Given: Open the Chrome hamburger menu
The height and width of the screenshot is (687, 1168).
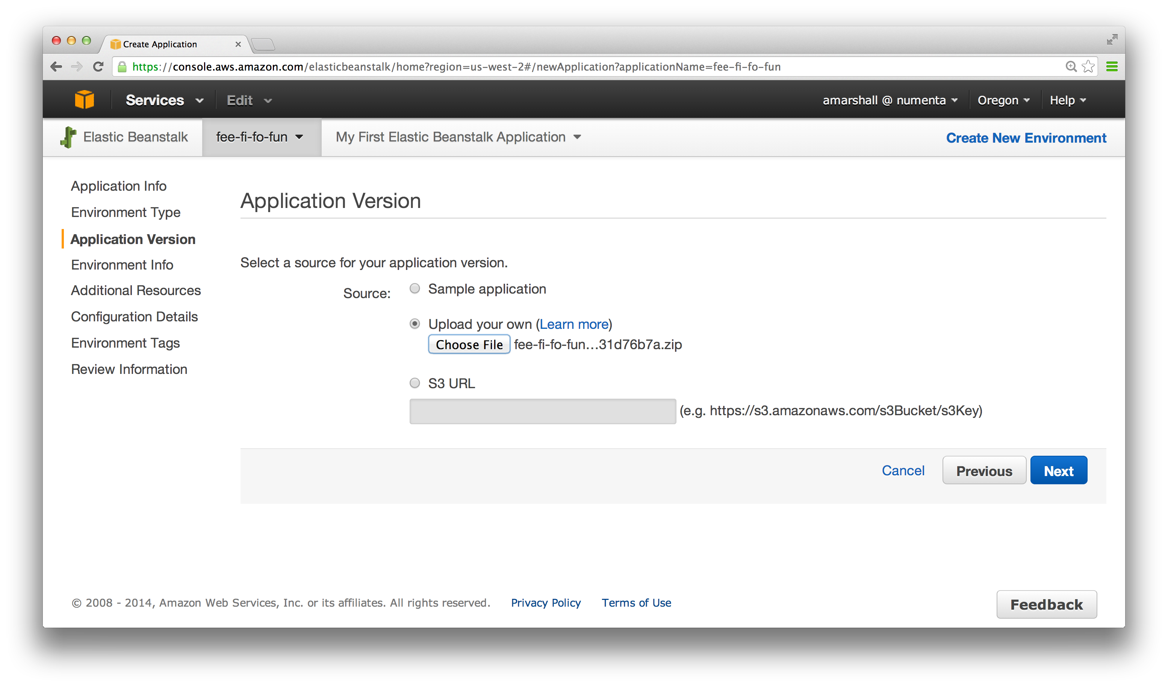Looking at the screenshot, I should pos(1112,67).
